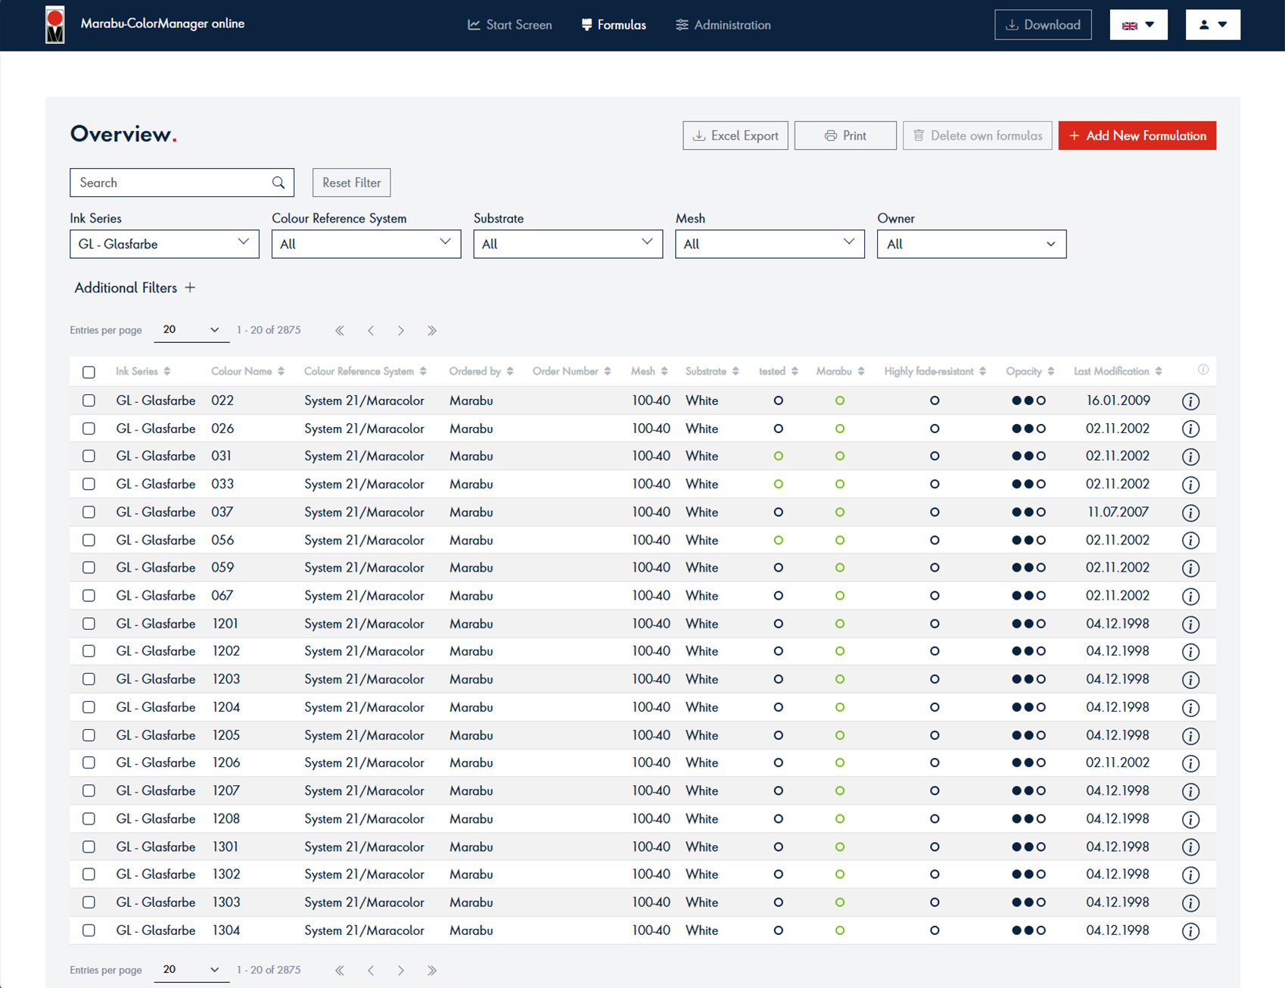Expand the Substrate filter dropdown
Viewport: 1285px width, 988px height.
pos(568,244)
